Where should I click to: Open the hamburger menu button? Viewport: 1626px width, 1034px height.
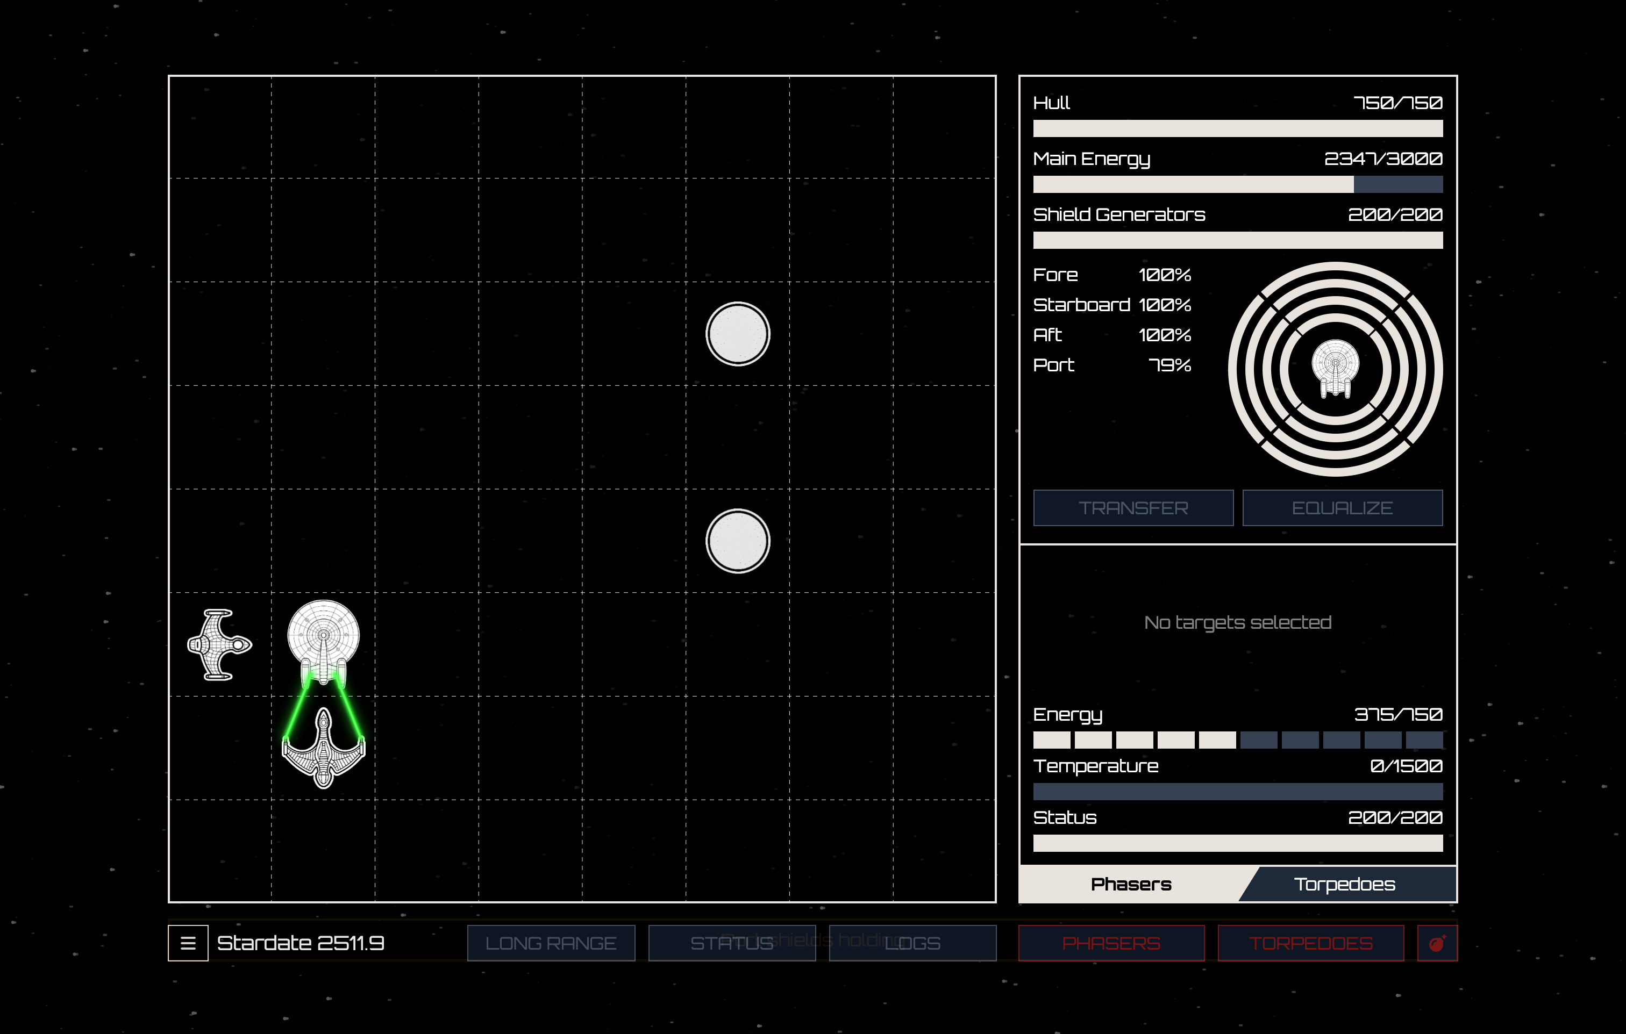pos(188,943)
